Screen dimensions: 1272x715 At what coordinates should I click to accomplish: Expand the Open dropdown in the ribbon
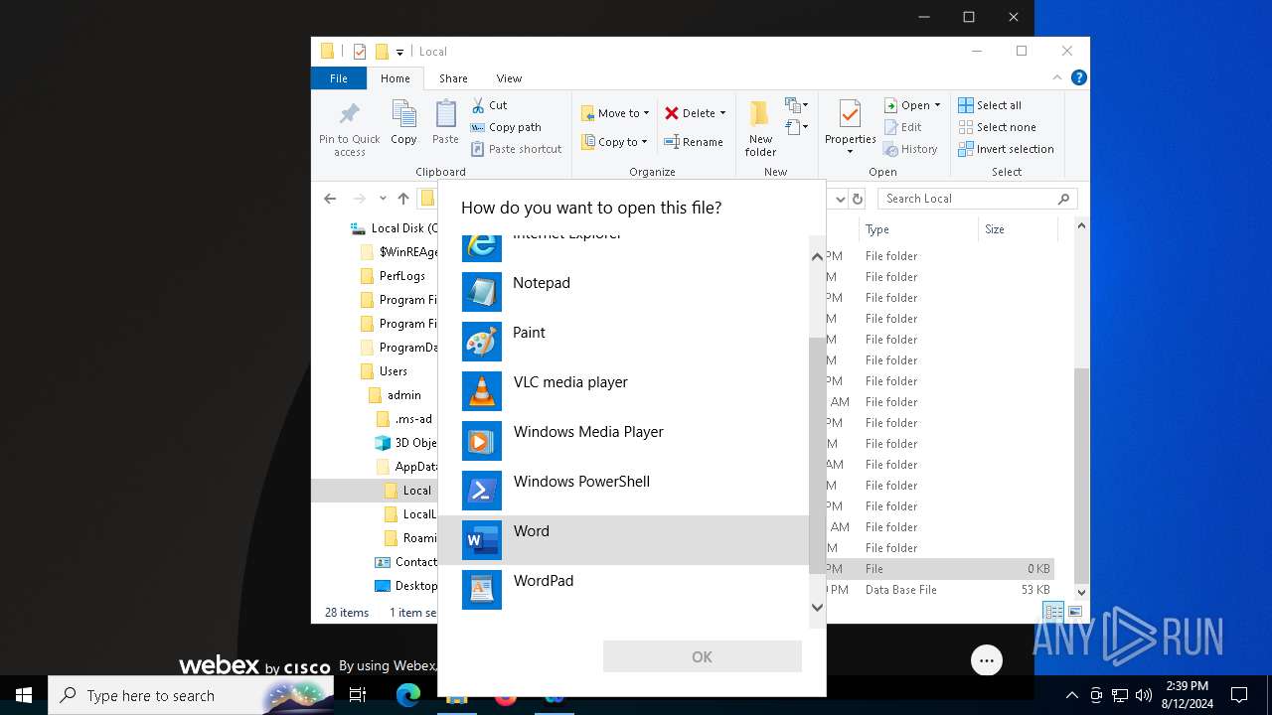(937, 105)
